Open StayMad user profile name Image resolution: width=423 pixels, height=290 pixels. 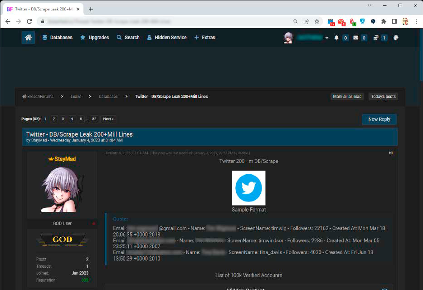click(65, 159)
